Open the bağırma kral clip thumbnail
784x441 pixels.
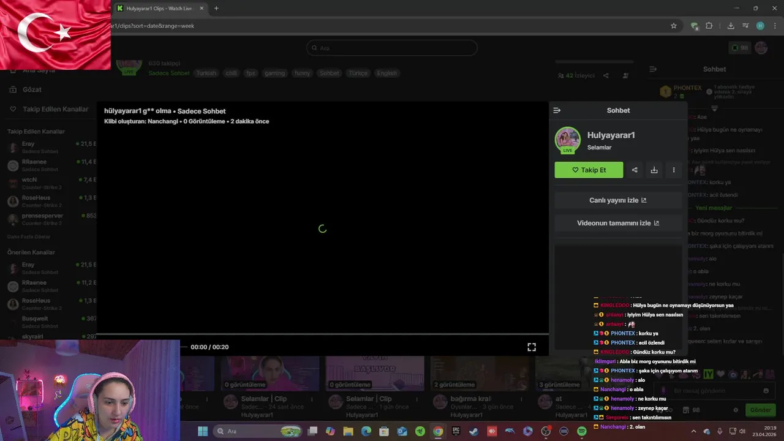click(480, 374)
